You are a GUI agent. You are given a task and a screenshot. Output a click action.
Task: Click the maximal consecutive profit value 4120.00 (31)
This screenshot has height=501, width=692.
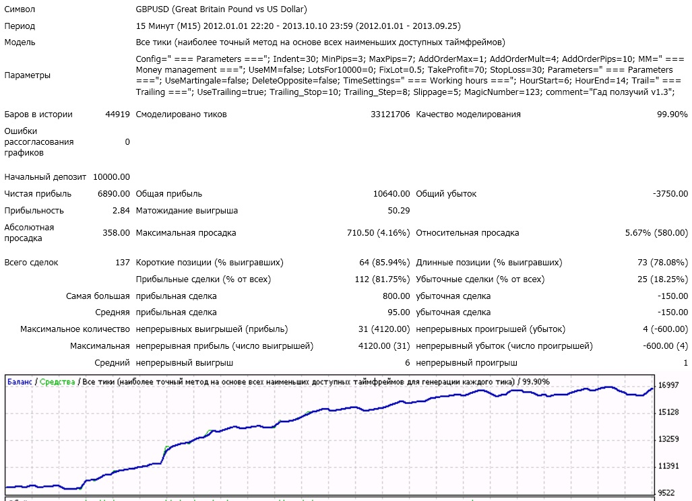(384, 345)
